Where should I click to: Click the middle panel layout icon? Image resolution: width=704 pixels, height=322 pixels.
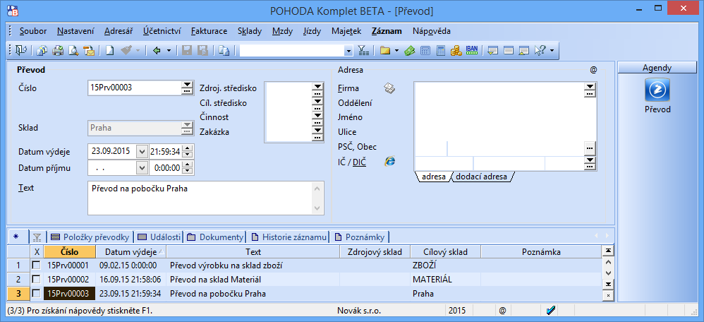point(508,51)
